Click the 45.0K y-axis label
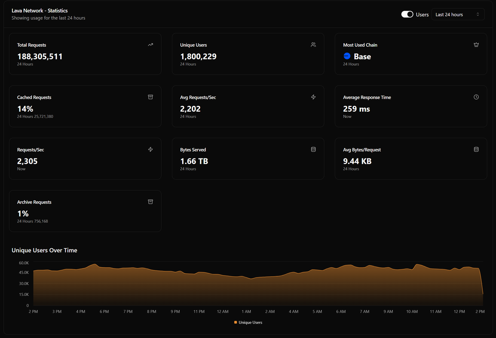Image resolution: width=496 pixels, height=338 pixels. [24, 273]
